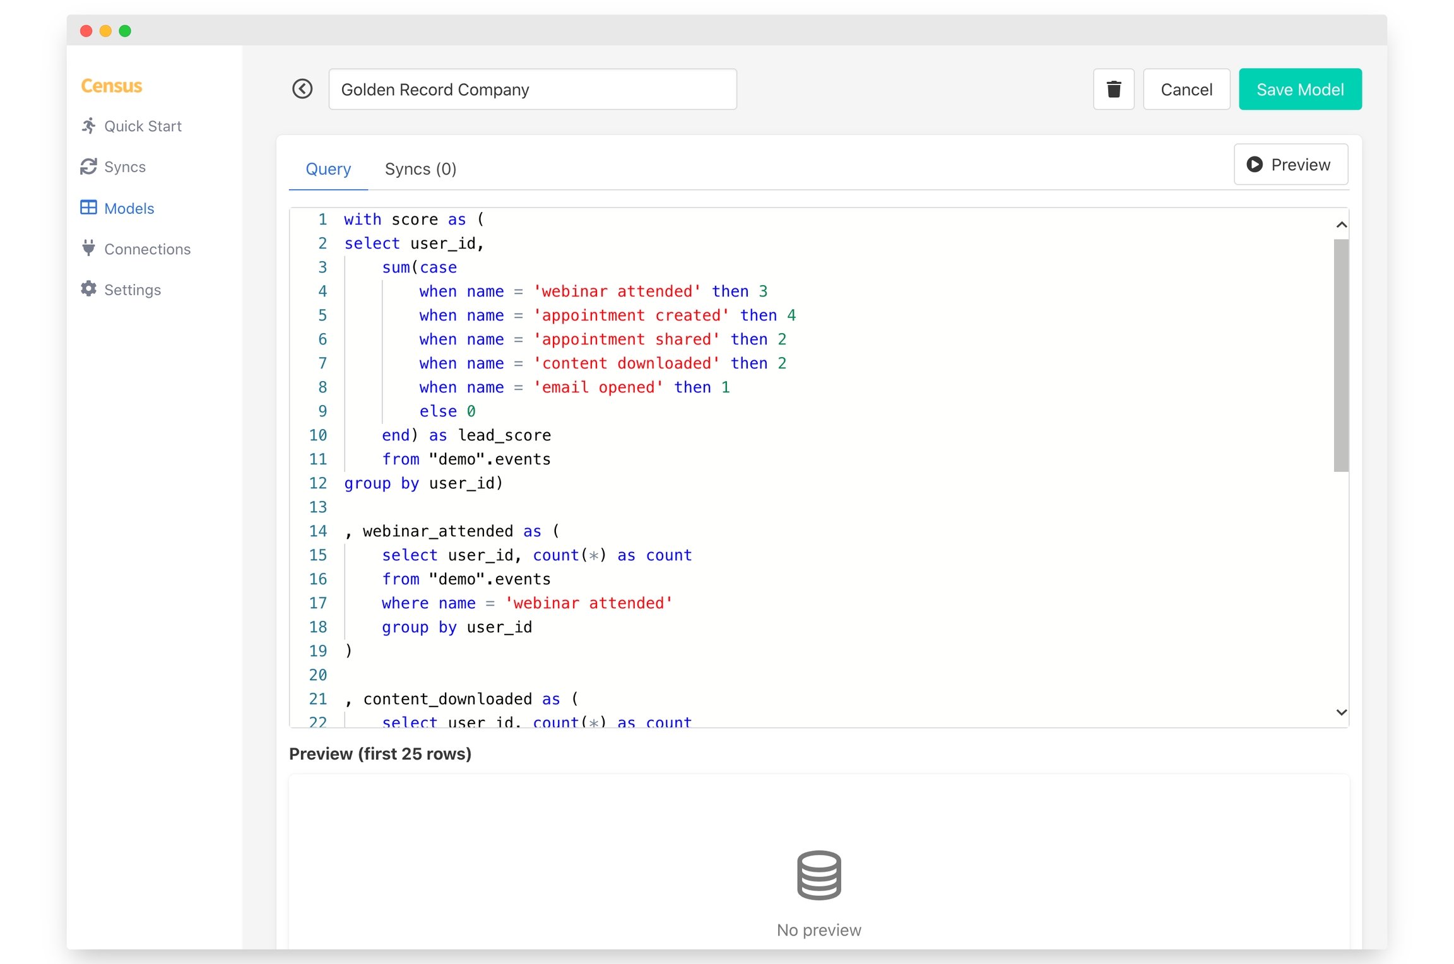
Task: Click the else 0 text on line 9
Action: tap(447, 411)
